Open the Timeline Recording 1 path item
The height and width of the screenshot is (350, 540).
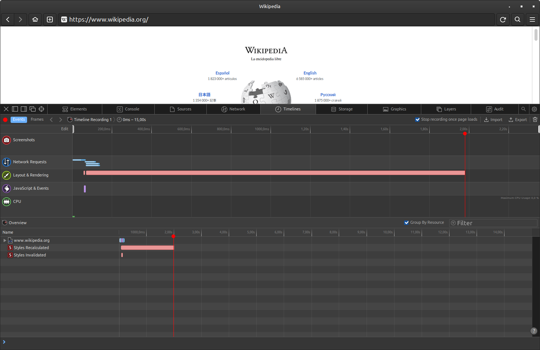coord(90,119)
